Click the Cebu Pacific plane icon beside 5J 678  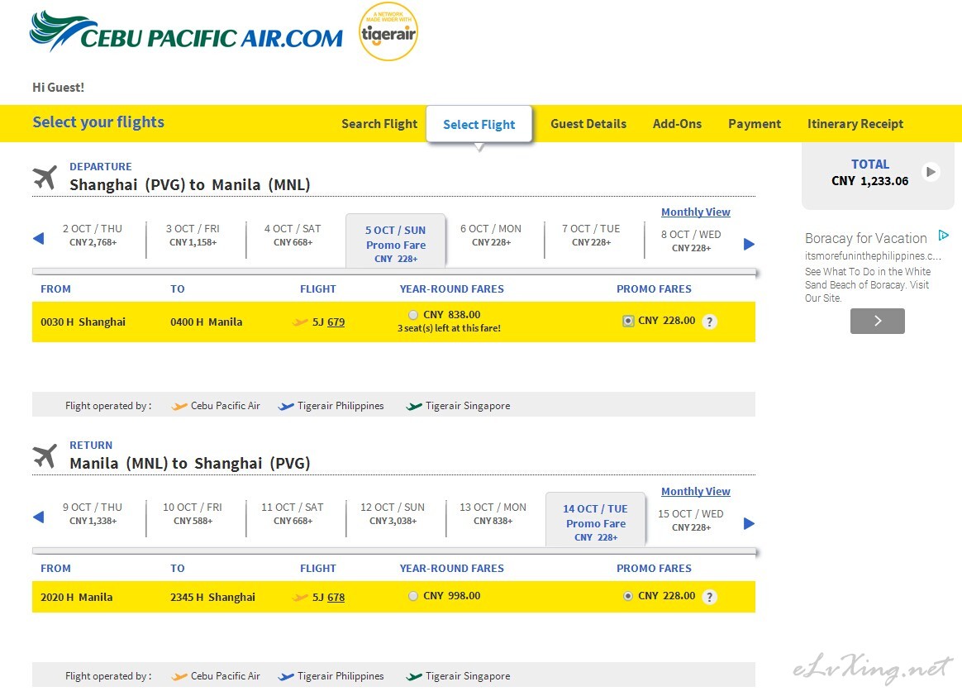(301, 597)
